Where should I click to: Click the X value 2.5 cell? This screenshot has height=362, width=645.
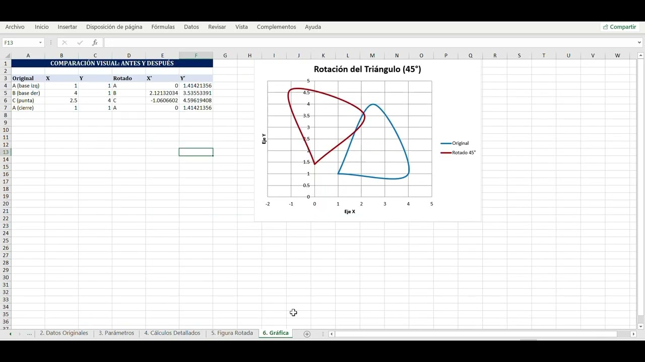(x=61, y=101)
